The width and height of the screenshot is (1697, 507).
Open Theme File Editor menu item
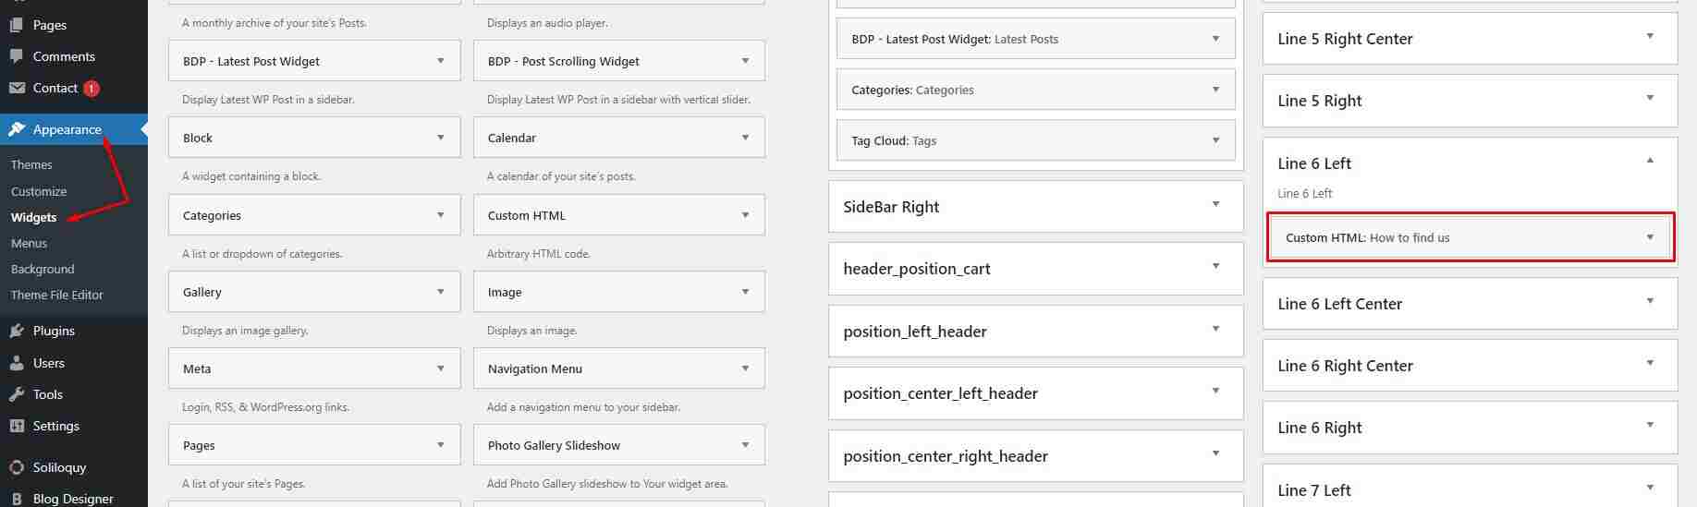click(x=57, y=295)
